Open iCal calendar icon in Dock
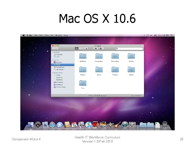 (74, 125)
